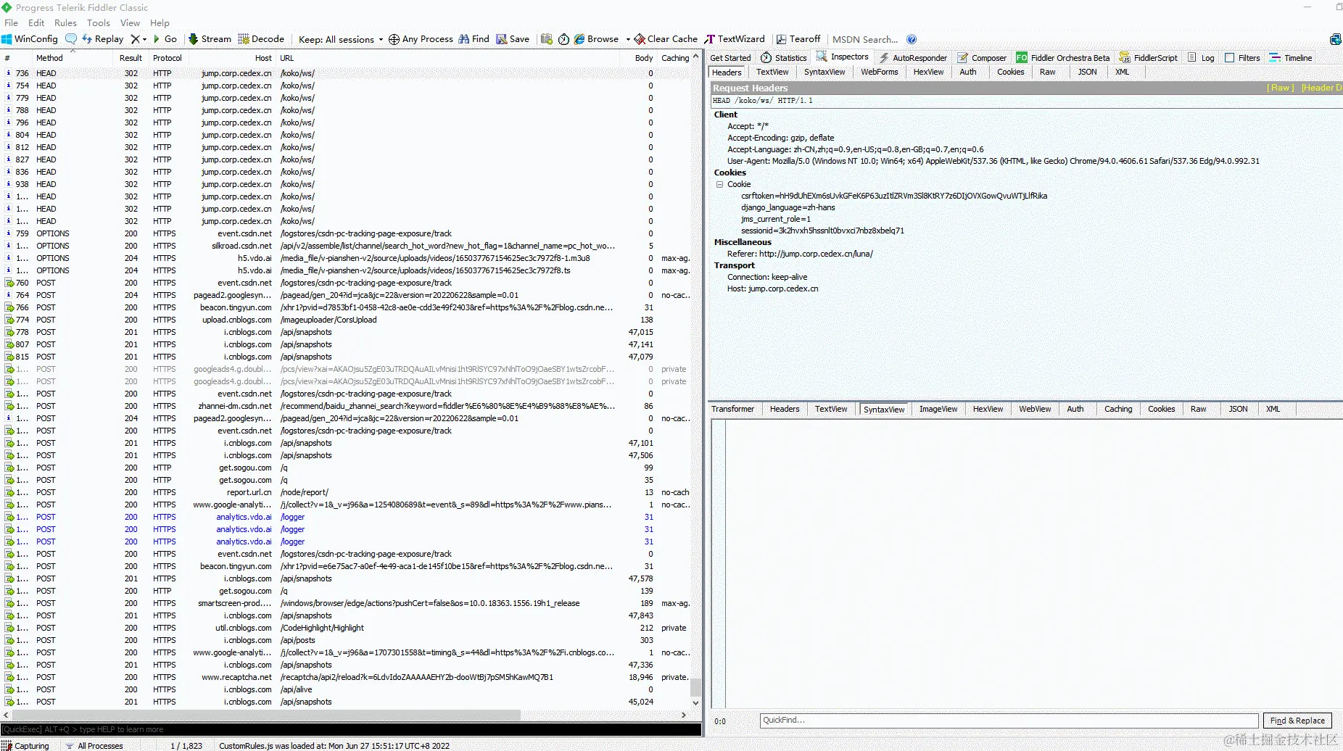Toggle Capturing in the status bar

[25, 745]
